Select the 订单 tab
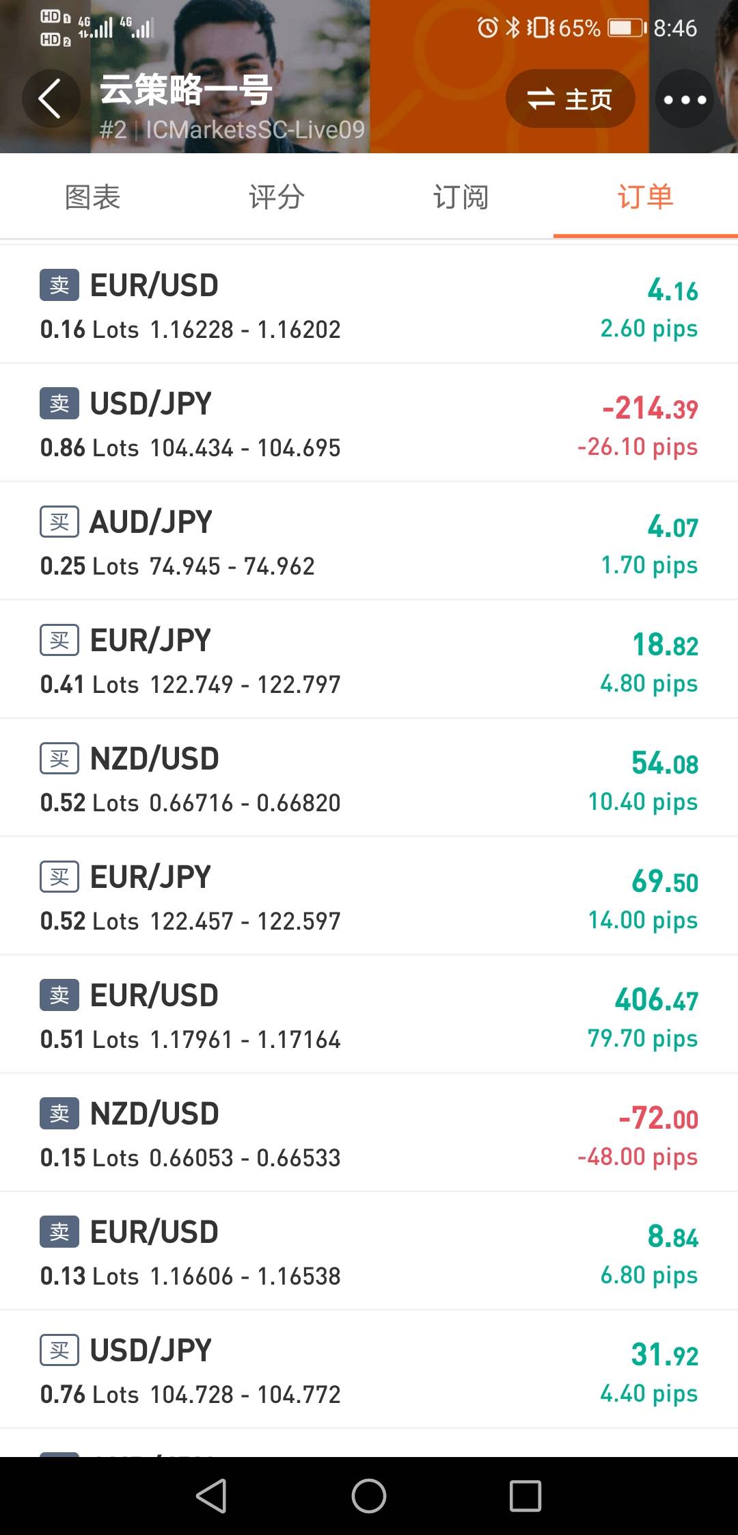The image size is (738, 1535). coord(646,197)
